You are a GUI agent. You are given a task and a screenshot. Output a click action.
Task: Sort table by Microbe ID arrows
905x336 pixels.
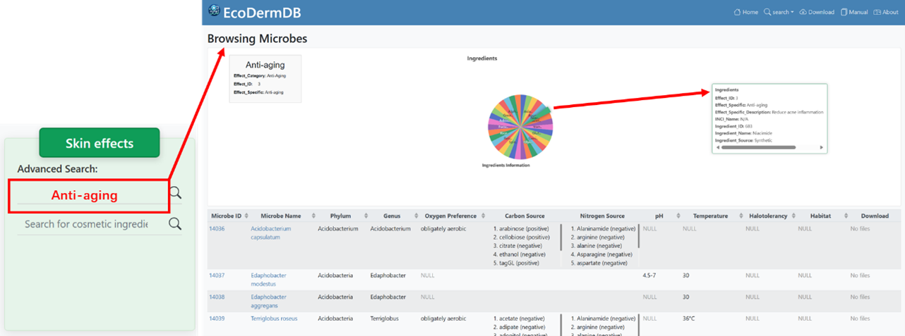click(246, 216)
